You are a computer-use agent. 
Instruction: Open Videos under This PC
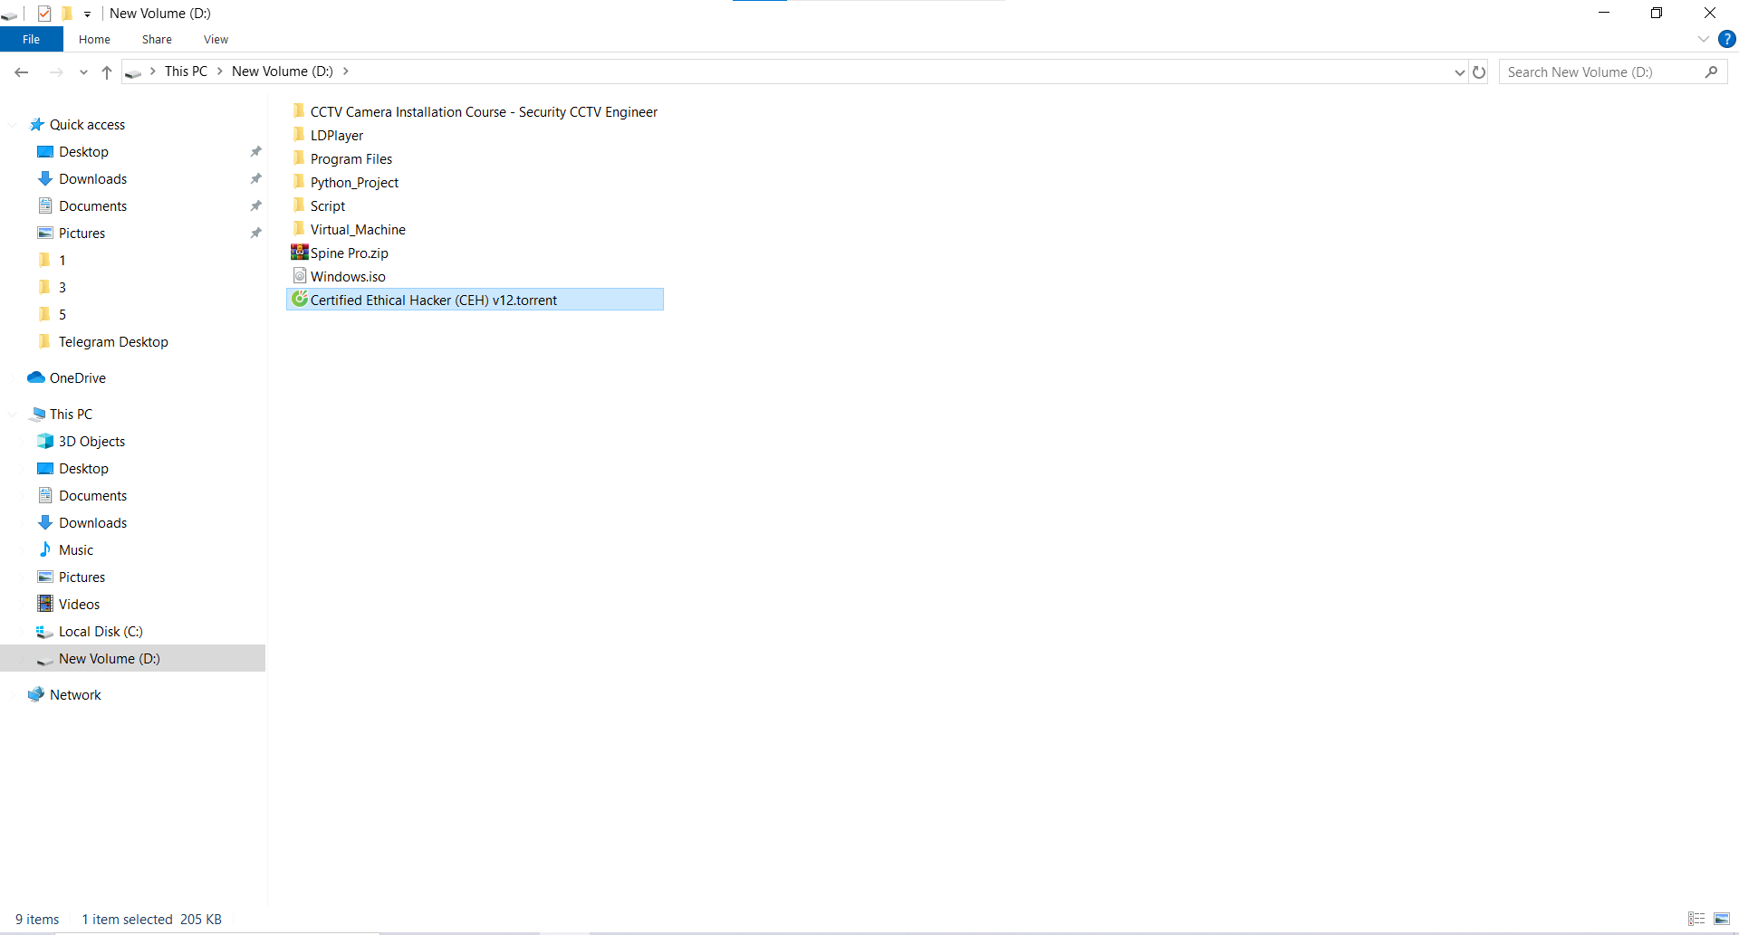(79, 604)
